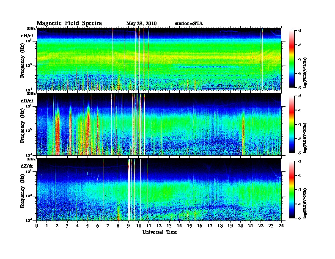The width and height of the screenshot is (335, 259).
Task: Click hour tick label "2" on time axis
Action: [x=57, y=226]
